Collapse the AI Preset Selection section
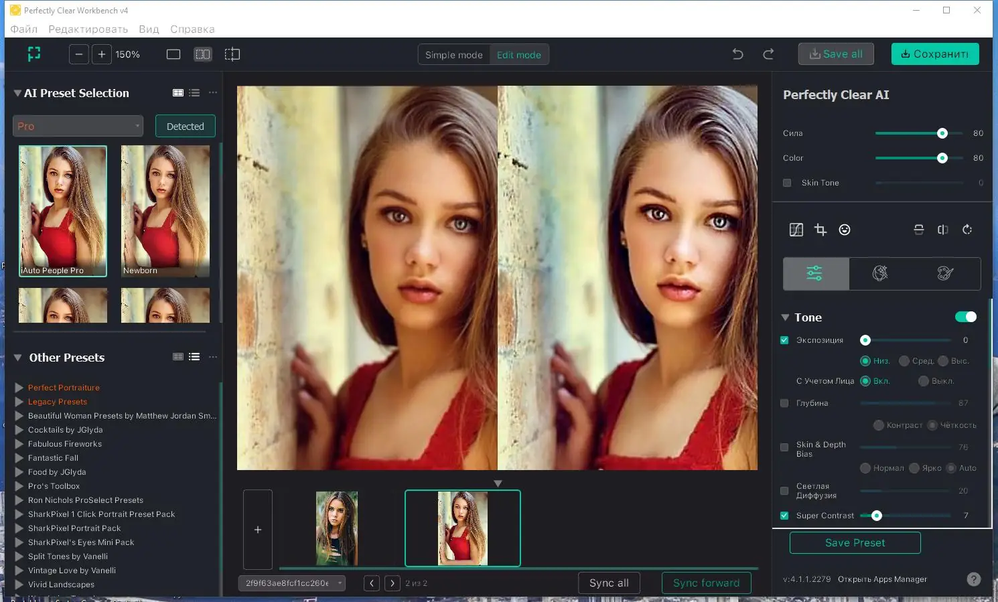This screenshot has height=602, width=998. pos(17,93)
